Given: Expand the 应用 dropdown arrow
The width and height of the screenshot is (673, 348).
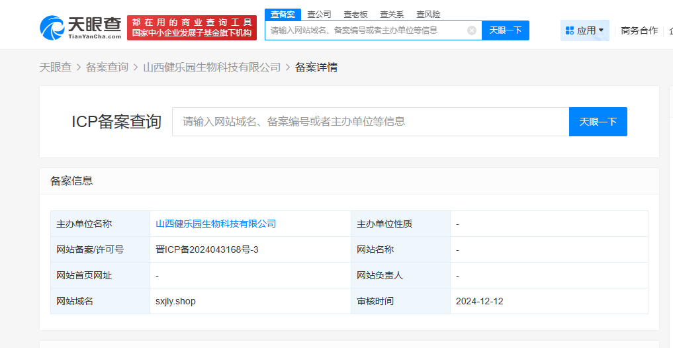Looking at the screenshot, I should (601, 30).
